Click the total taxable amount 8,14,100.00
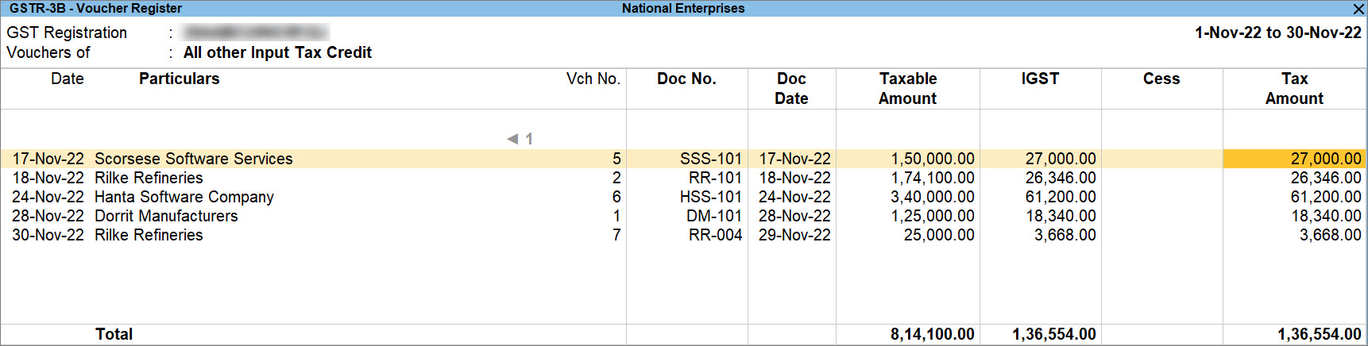The width and height of the screenshot is (1368, 346). tap(932, 334)
